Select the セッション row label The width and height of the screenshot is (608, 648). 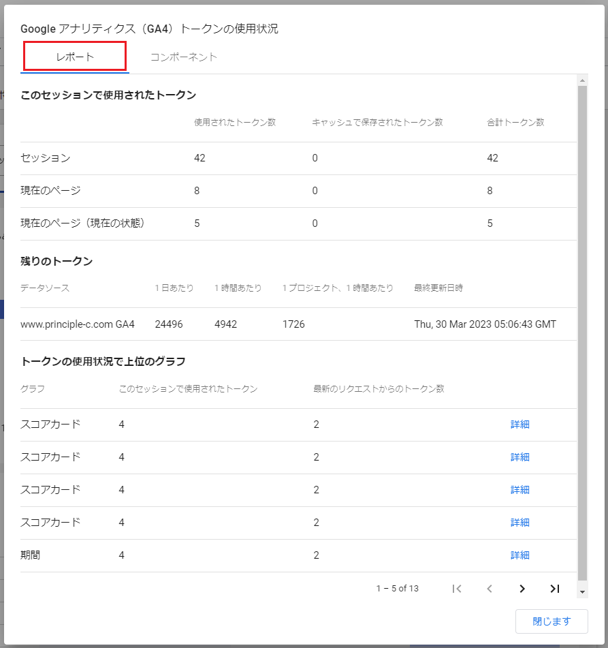coord(46,158)
